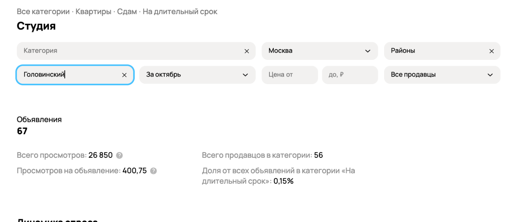Click inside the Головинский district text field
This screenshot has width=518, height=222.
[69, 75]
